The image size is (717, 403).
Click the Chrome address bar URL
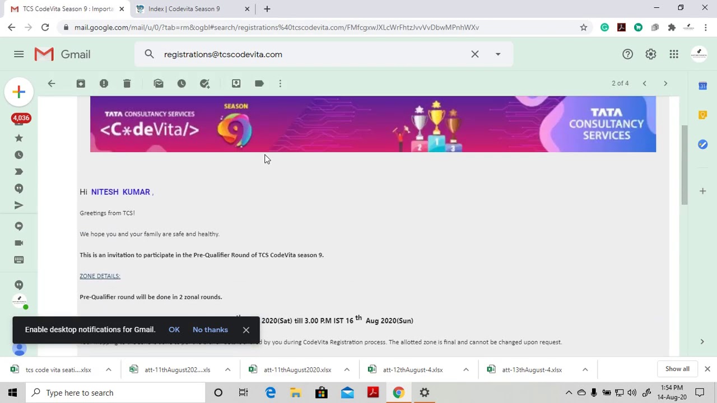[x=277, y=27]
